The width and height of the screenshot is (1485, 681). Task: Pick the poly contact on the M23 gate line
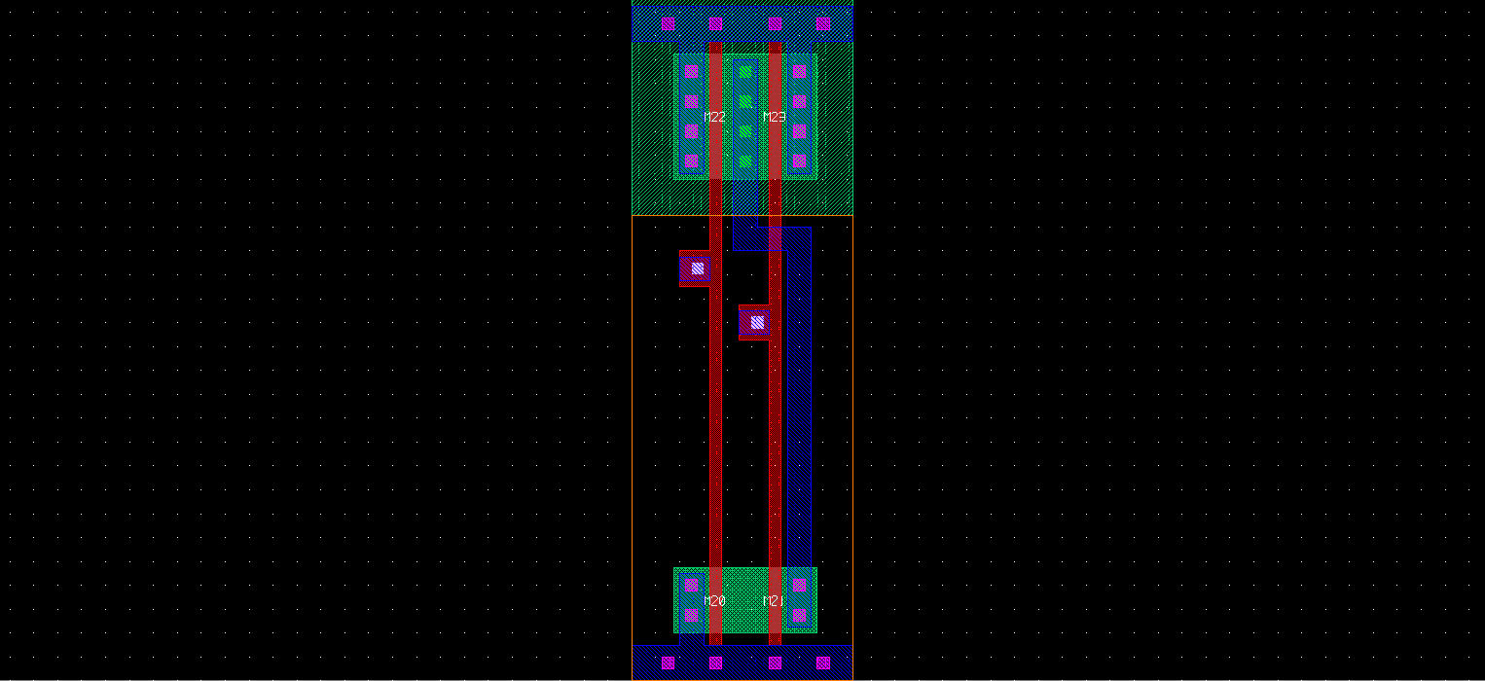[x=756, y=322]
